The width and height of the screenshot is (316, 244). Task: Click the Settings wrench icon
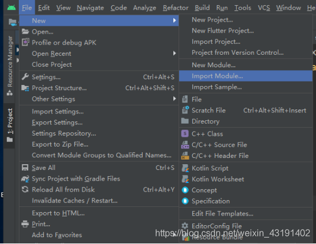25,77
